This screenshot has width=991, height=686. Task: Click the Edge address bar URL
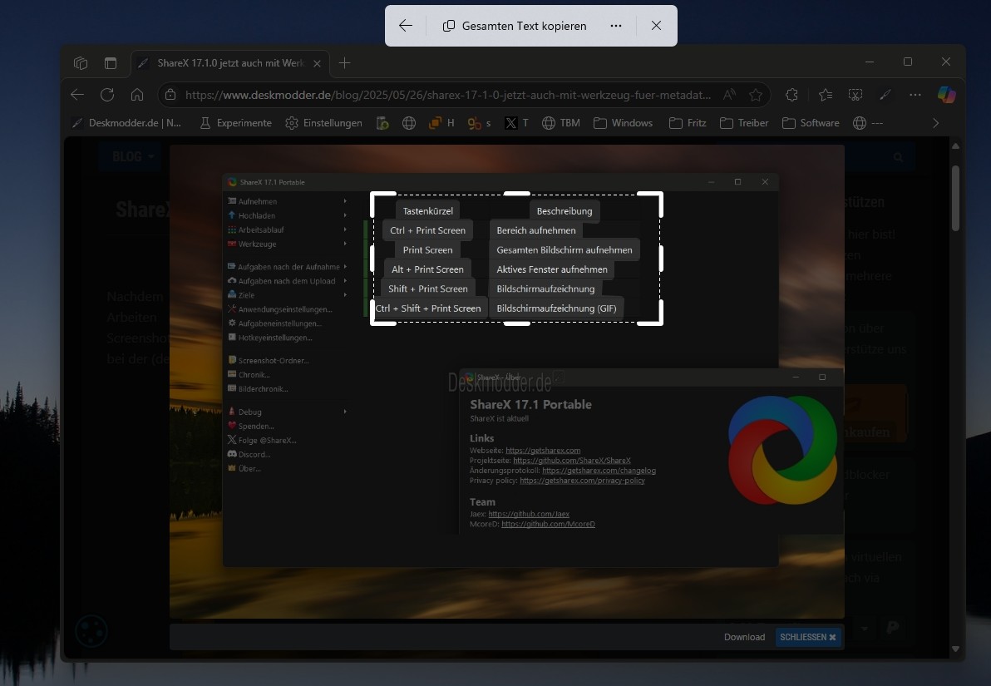449,95
